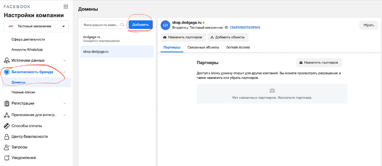382x166 pixels.
Task: Open Способы оплаты label
Action: coord(27,126)
